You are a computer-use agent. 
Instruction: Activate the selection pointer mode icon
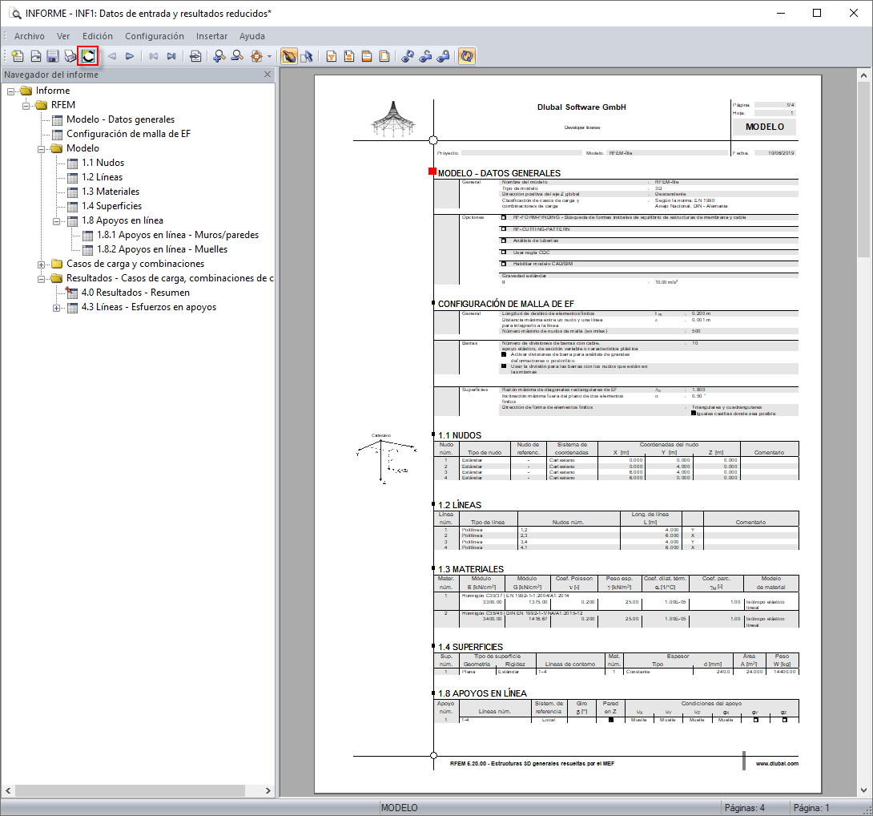[x=307, y=56]
